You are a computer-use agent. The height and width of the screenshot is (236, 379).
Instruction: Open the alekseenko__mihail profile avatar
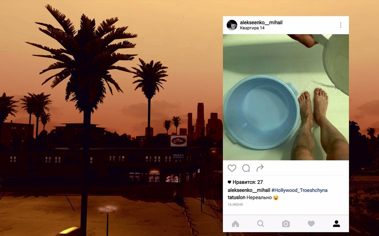click(x=232, y=25)
